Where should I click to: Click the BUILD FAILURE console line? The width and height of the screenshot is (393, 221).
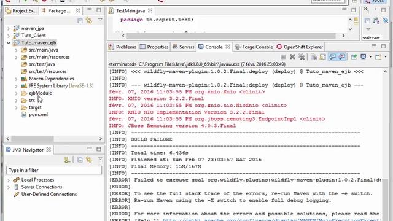pyautogui.click(x=152, y=139)
